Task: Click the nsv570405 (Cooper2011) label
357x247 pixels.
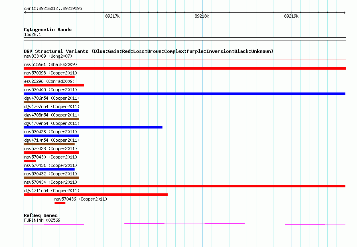Action: click(x=51, y=90)
